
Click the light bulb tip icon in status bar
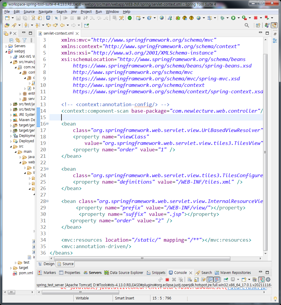coord(275,299)
